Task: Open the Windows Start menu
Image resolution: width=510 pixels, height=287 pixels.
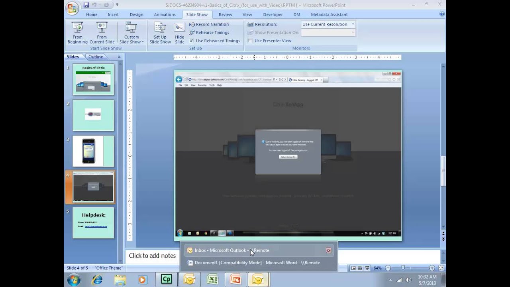Action: [74, 280]
